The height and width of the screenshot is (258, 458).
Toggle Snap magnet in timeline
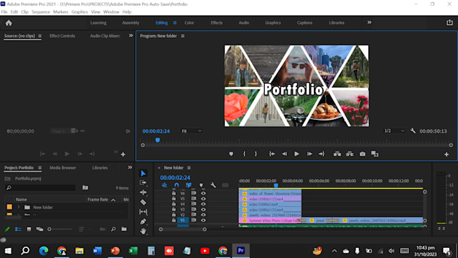176,185
